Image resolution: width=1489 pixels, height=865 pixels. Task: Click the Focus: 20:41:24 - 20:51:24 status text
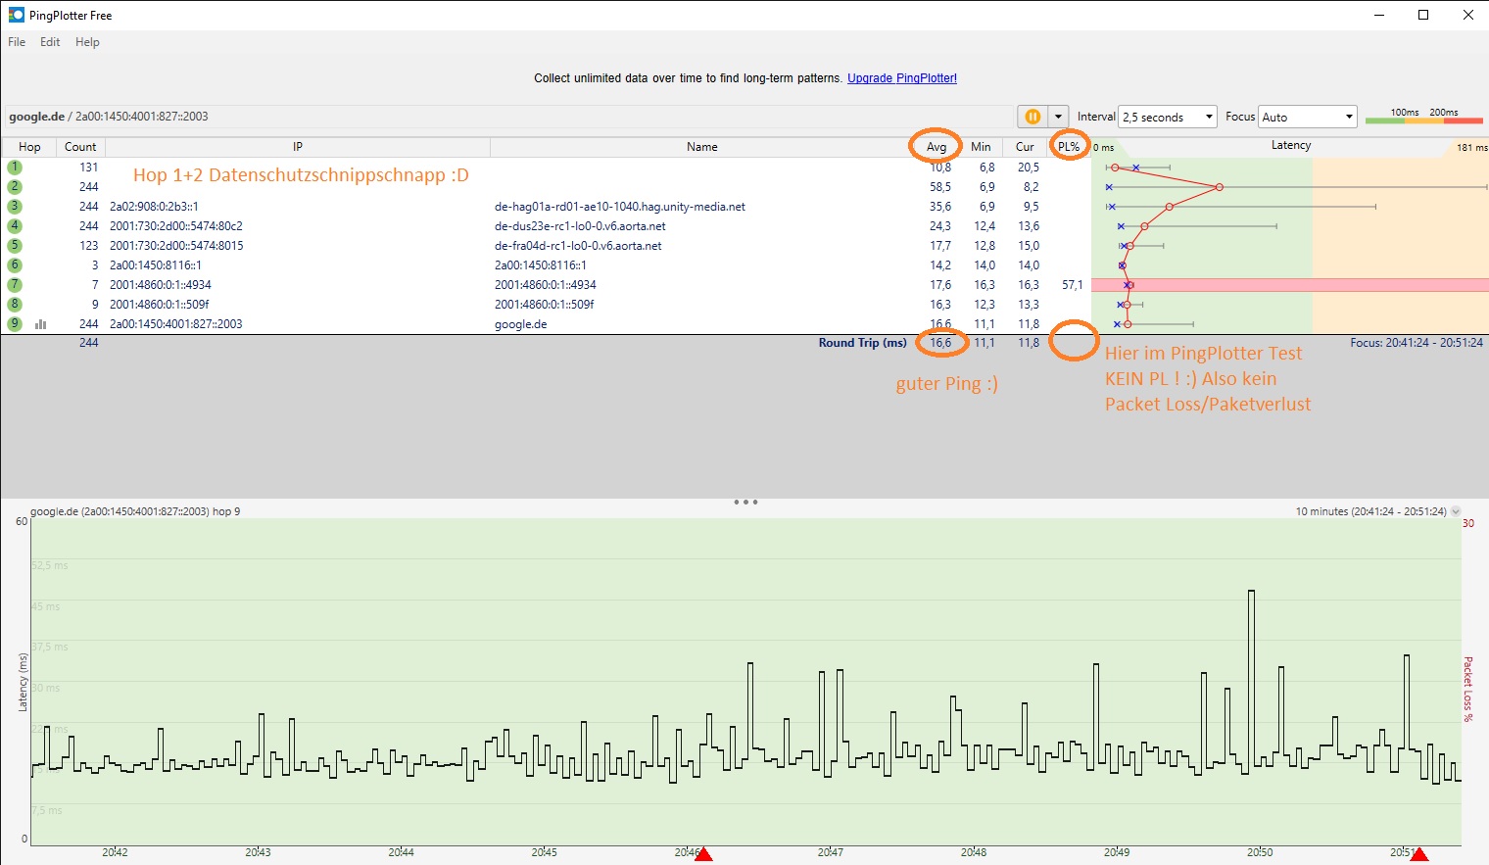(1417, 343)
